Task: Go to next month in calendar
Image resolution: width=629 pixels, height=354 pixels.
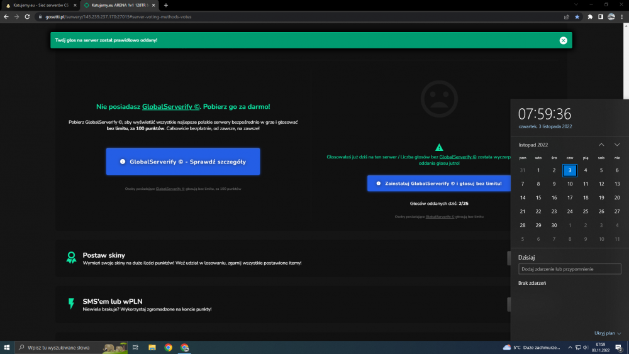Action: pos(617,145)
